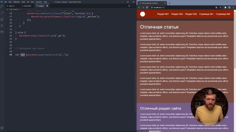View site information icon beside localhost
Viewport: 236px width, 132px height.
[x=152, y=7]
